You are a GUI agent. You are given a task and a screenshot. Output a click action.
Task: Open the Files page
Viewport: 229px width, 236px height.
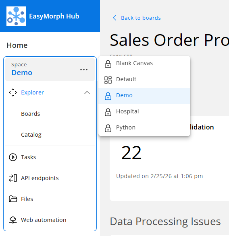tap(27, 199)
